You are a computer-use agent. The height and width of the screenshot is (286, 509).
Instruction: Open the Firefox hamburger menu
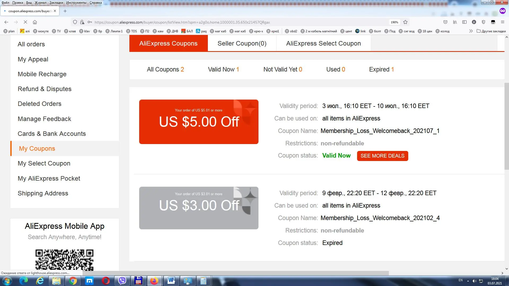[x=503, y=22]
